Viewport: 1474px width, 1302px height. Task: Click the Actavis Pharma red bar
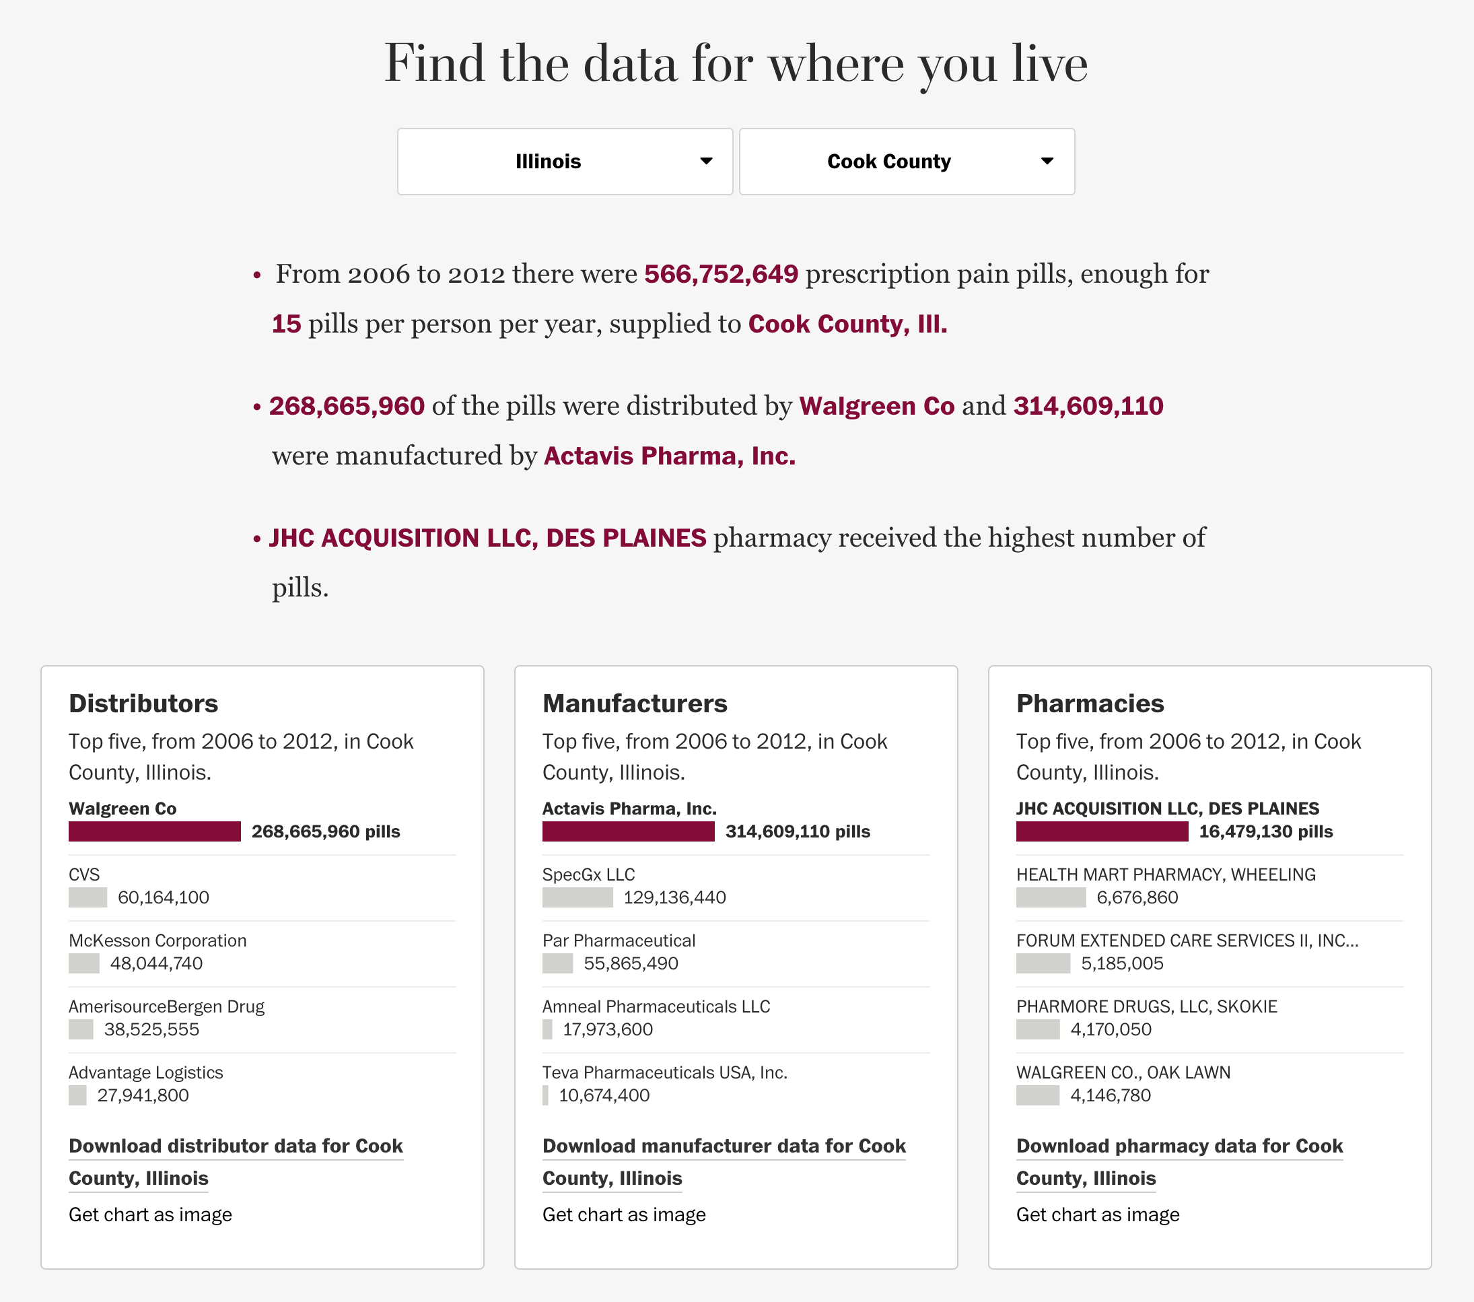(x=628, y=831)
